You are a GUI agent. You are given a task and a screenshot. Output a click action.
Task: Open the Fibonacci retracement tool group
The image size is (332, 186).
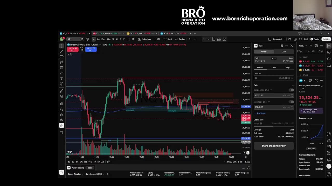point(61,57)
